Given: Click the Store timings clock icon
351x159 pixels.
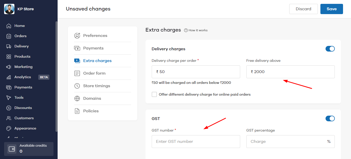Looking at the screenshot, I should click(77, 86).
